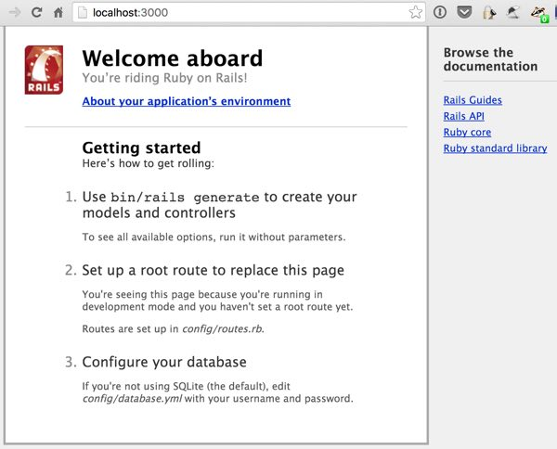The height and width of the screenshot is (449, 557).
Task: Click the Rails logo image
Action: click(x=44, y=70)
